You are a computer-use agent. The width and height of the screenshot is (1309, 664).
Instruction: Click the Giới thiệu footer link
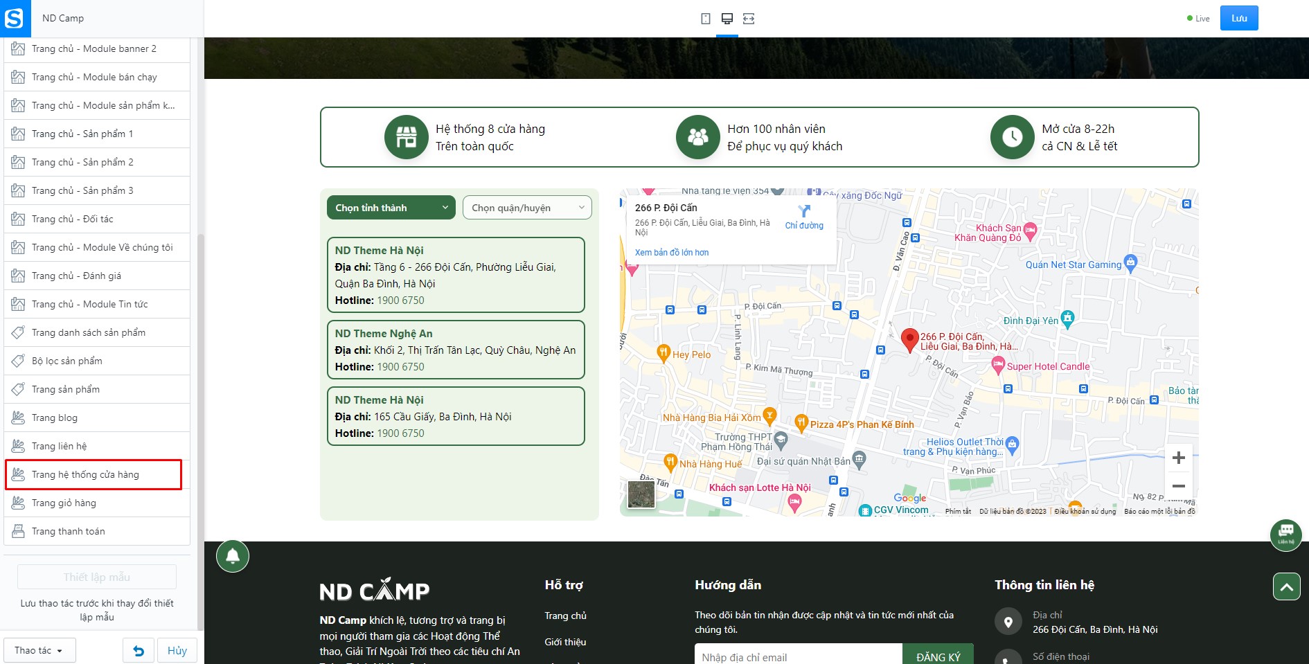(565, 642)
